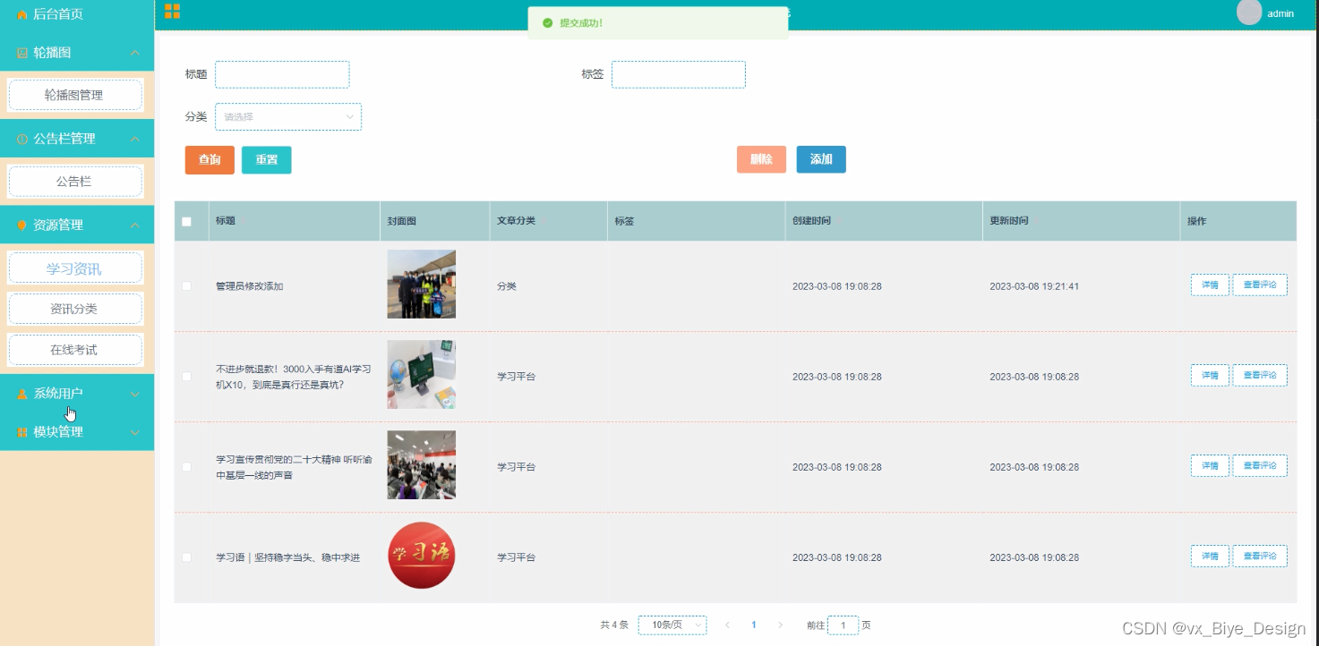Collapse the 资源管理 menu chevron

coord(135,225)
